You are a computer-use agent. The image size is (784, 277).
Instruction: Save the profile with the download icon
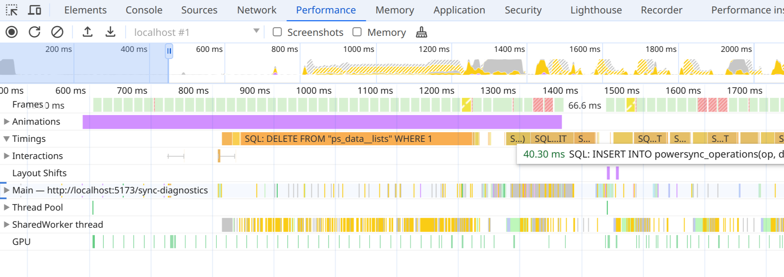point(110,32)
